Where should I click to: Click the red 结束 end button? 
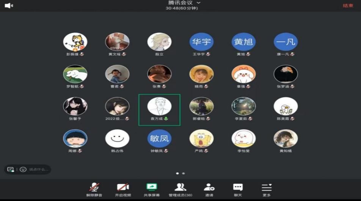coord(348,6)
